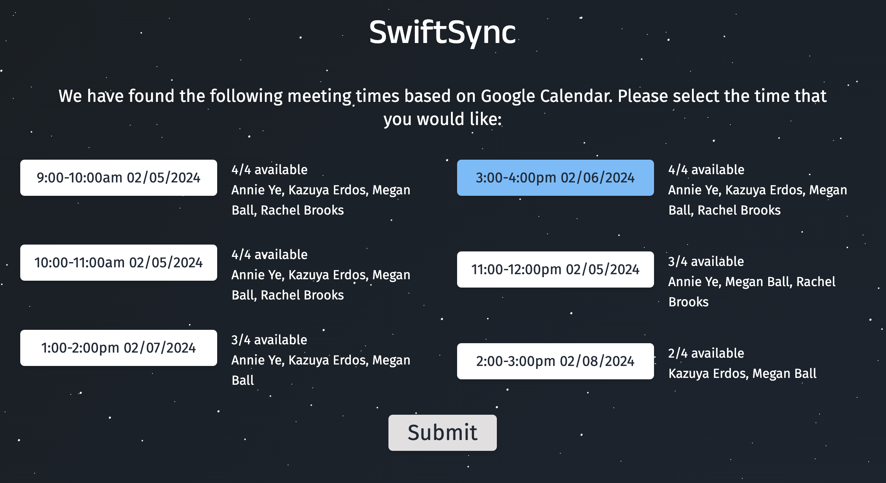Click attendee names under 1:00-2:00pm availability

coord(321,369)
